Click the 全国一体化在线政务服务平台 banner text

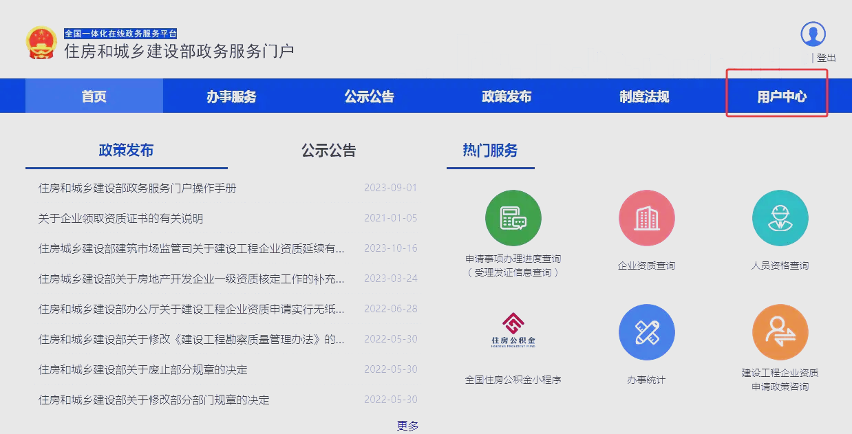(121, 33)
